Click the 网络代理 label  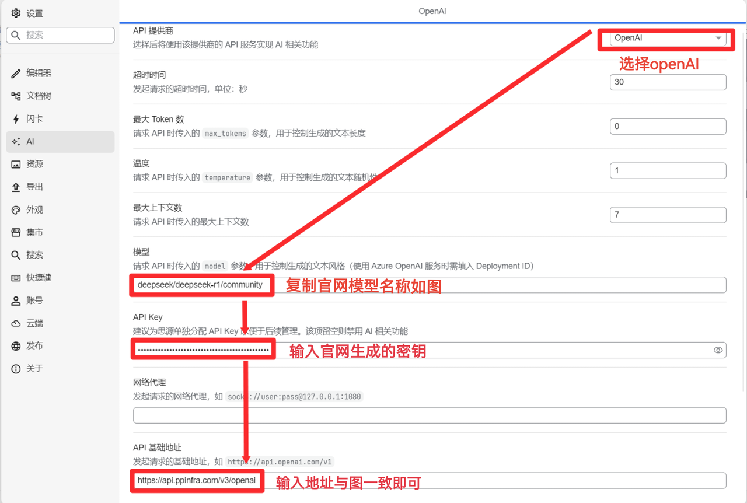pos(149,382)
